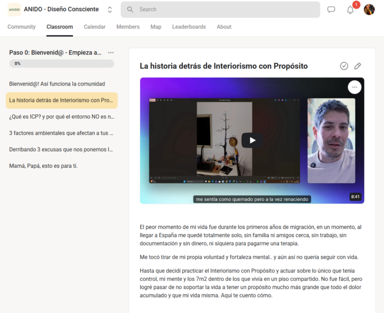This screenshot has width=384, height=313.
Task: Mark the lesson as complete
Action: click(344, 66)
